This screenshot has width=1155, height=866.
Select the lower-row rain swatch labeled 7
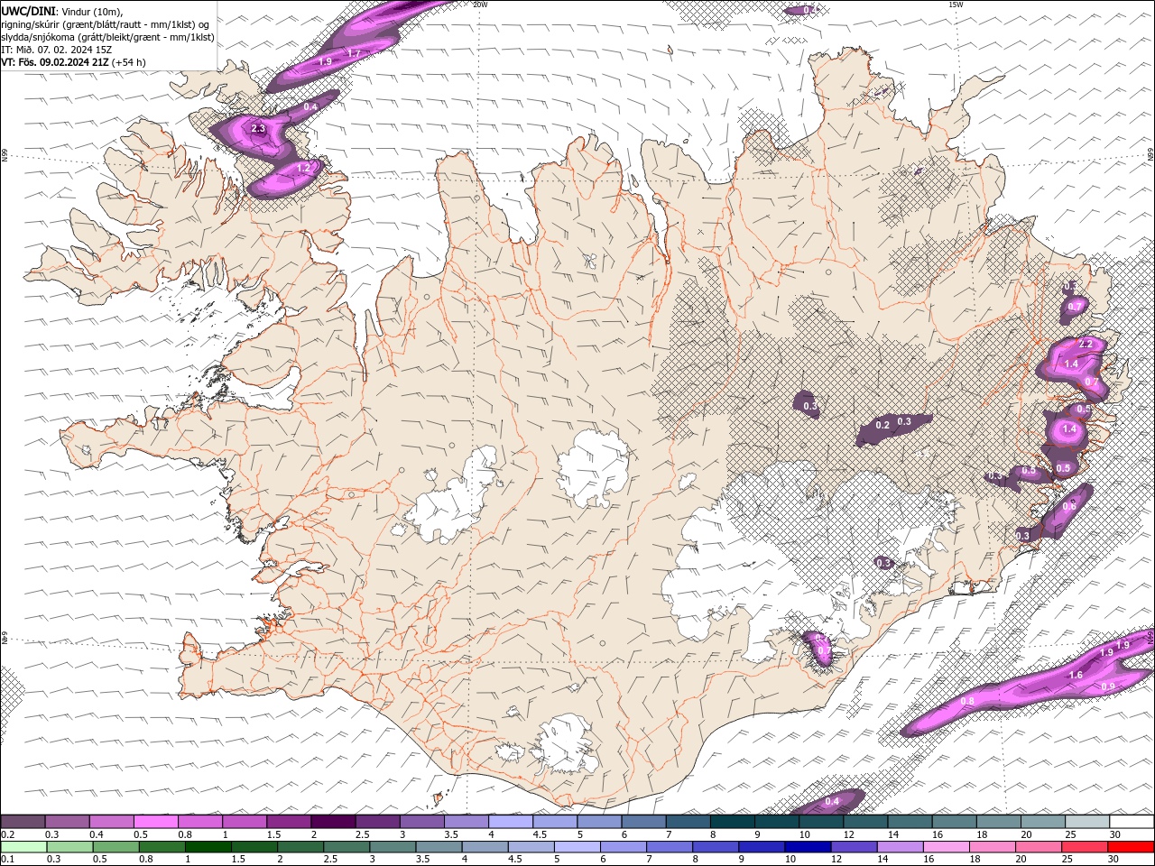(x=669, y=847)
